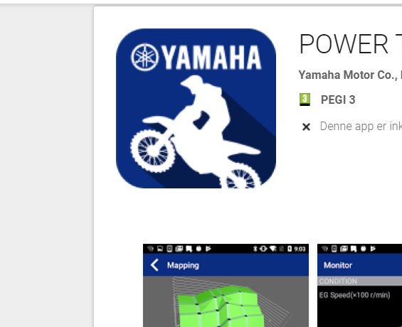This screenshot has width=402, height=327.
Task: Click the Yamaha tuning-fork emblem in the logo
Action: (x=144, y=57)
